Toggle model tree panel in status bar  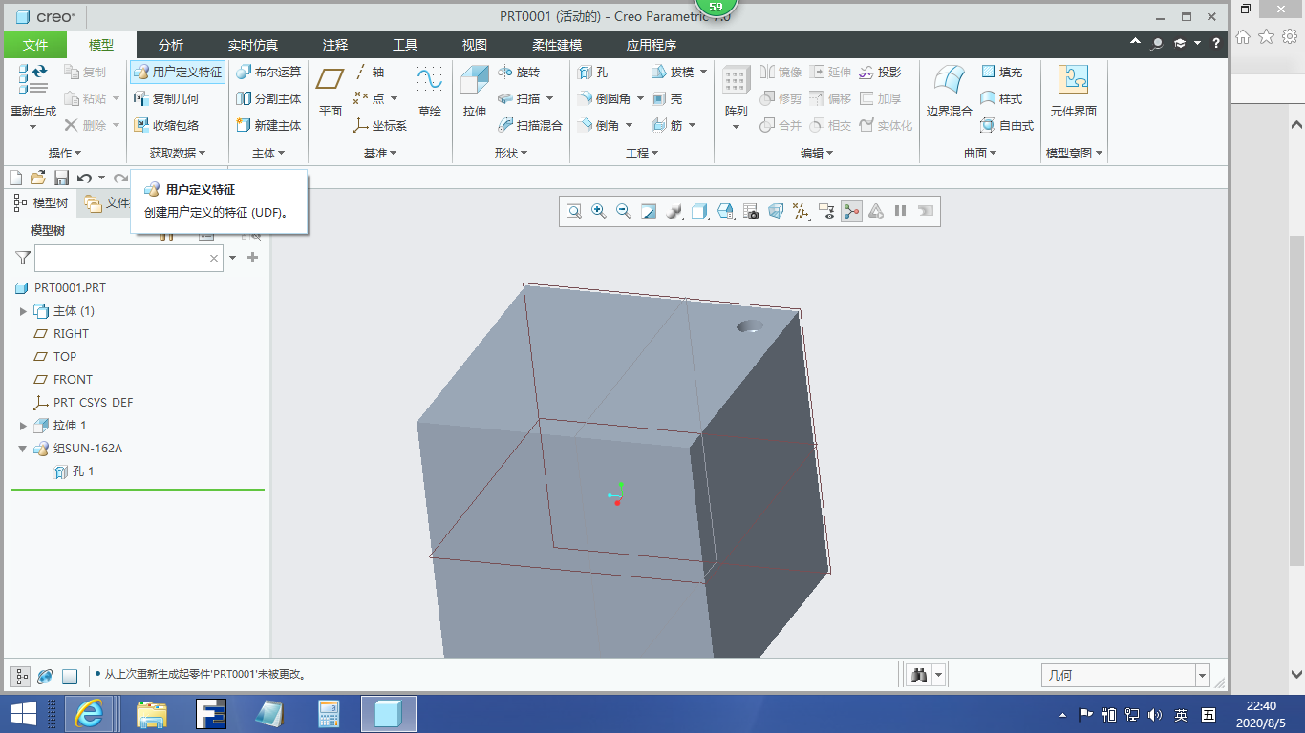pyautogui.click(x=20, y=676)
